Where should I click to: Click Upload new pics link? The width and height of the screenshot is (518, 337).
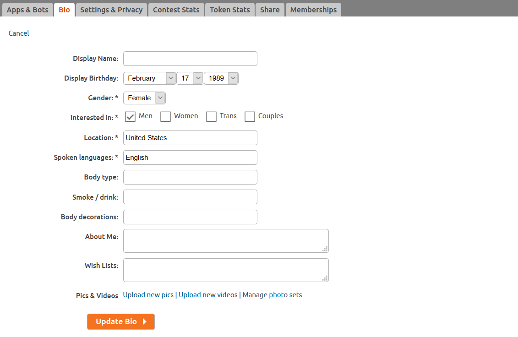tap(148, 295)
